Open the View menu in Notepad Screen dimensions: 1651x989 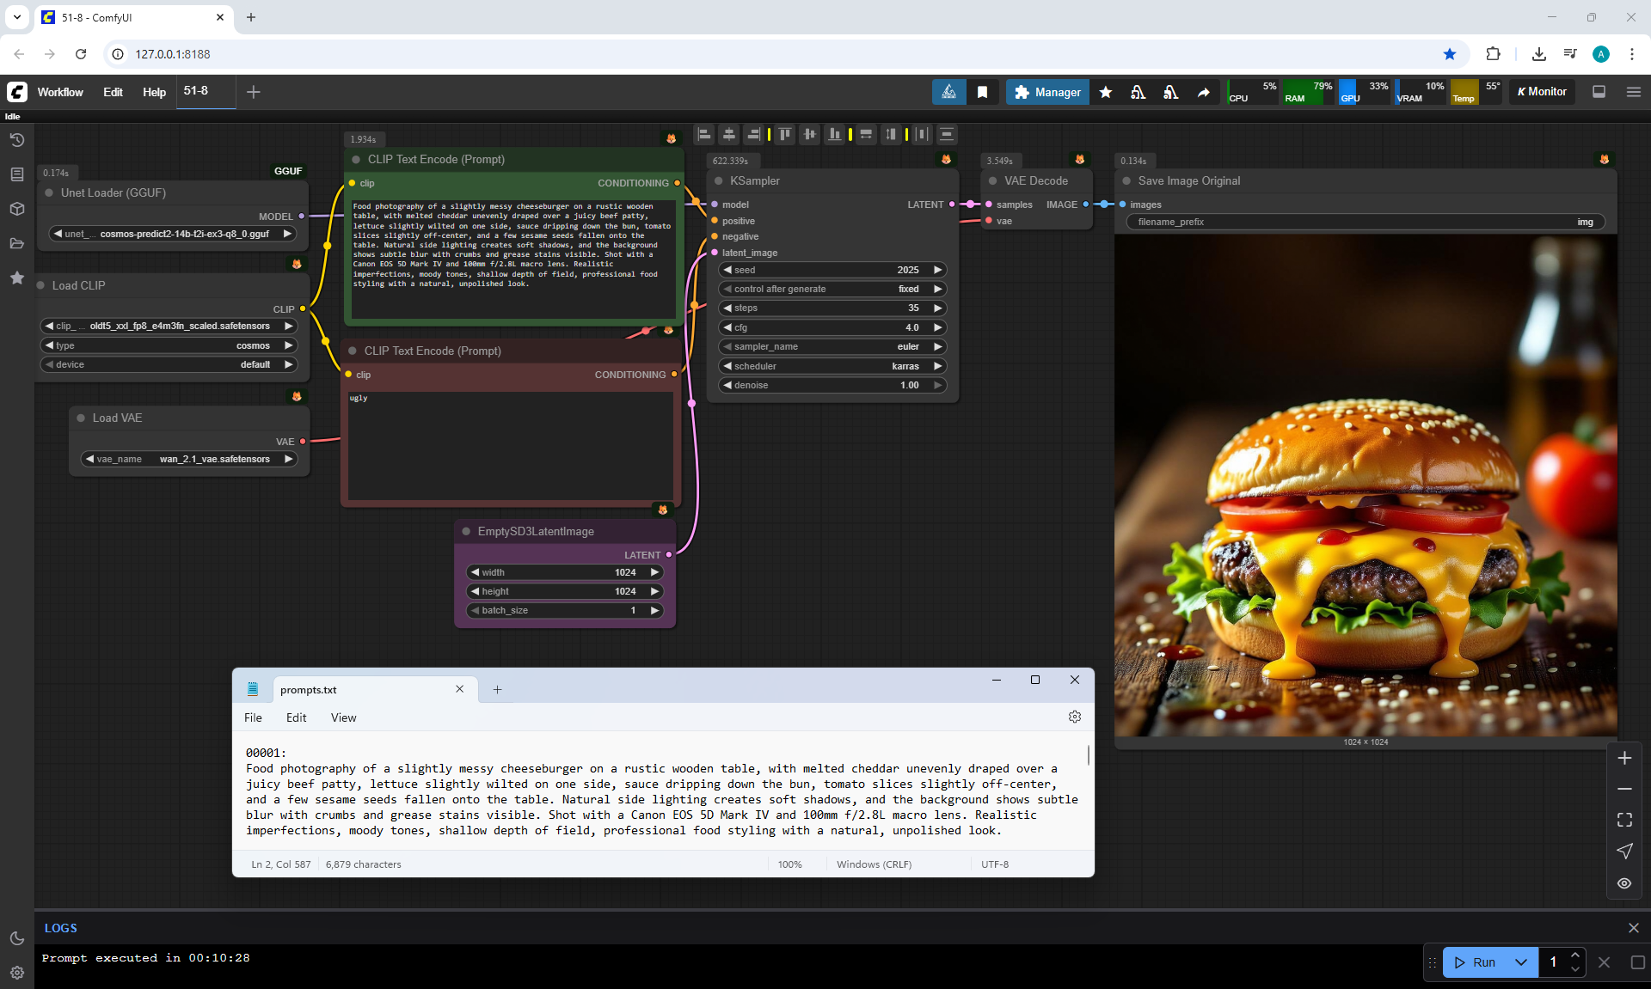pyautogui.click(x=343, y=717)
